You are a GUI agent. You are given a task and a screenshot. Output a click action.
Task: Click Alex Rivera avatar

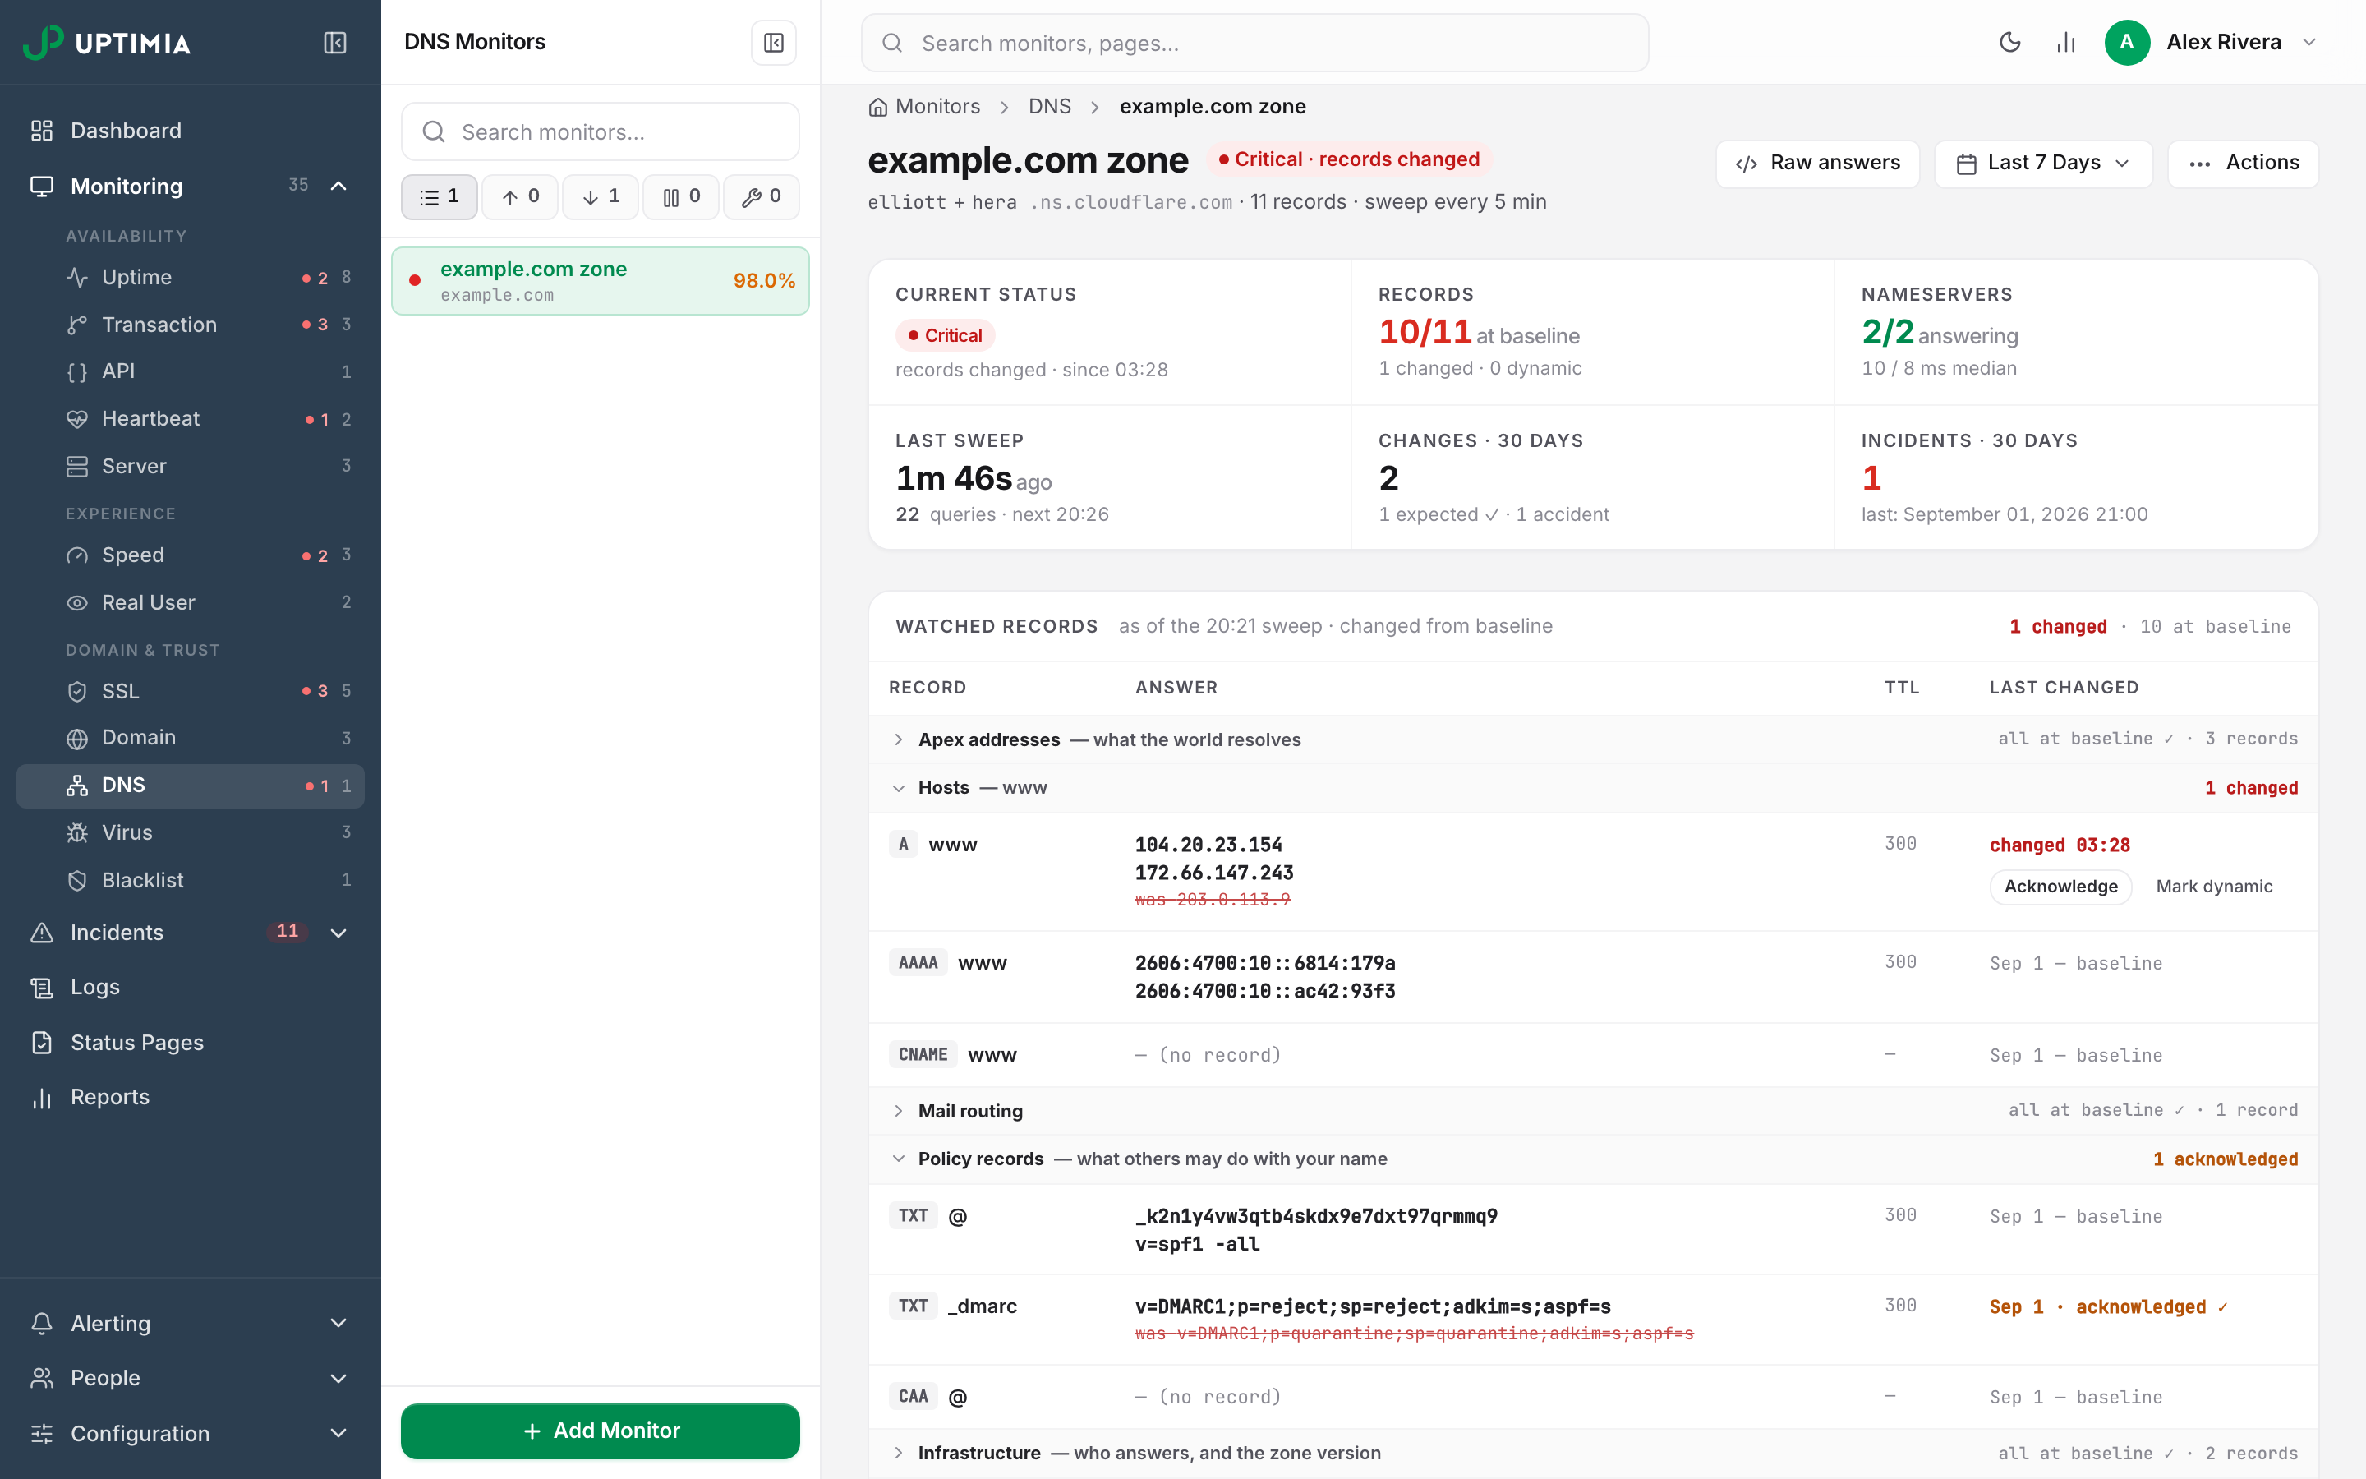tap(2126, 42)
